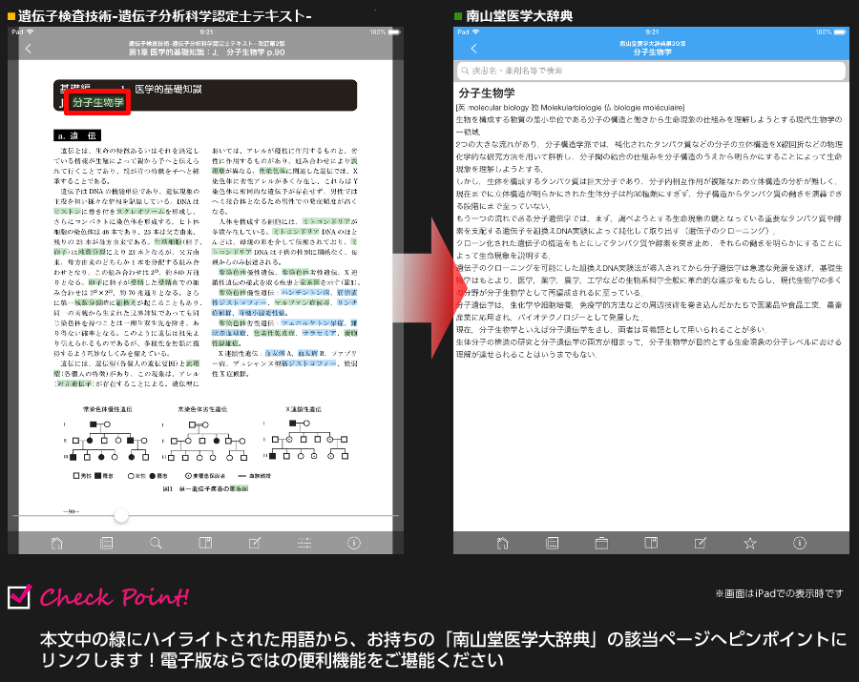Open the Favorites star in the dictionary toolbar
The image size is (859, 682).
pyautogui.click(x=750, y=542)
